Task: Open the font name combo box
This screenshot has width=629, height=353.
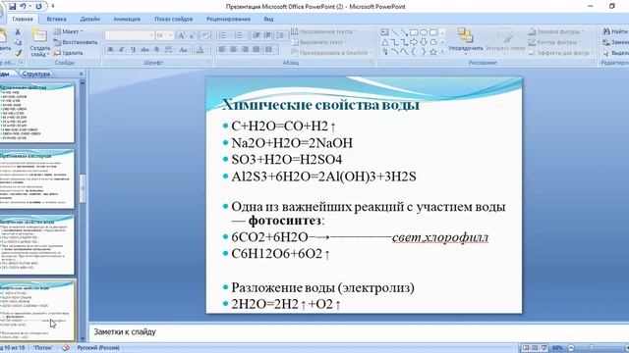Action: [129, 35]
